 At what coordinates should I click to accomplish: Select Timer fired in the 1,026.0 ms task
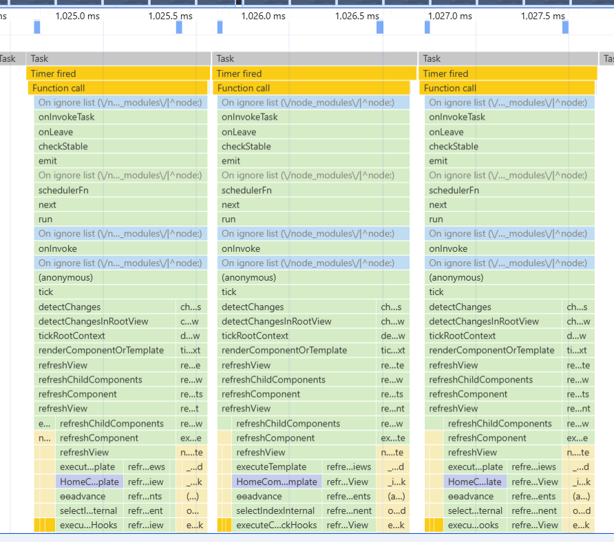(314, 74)
